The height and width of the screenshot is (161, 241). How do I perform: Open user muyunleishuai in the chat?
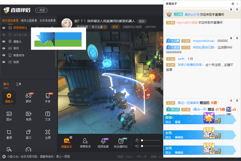204,41
